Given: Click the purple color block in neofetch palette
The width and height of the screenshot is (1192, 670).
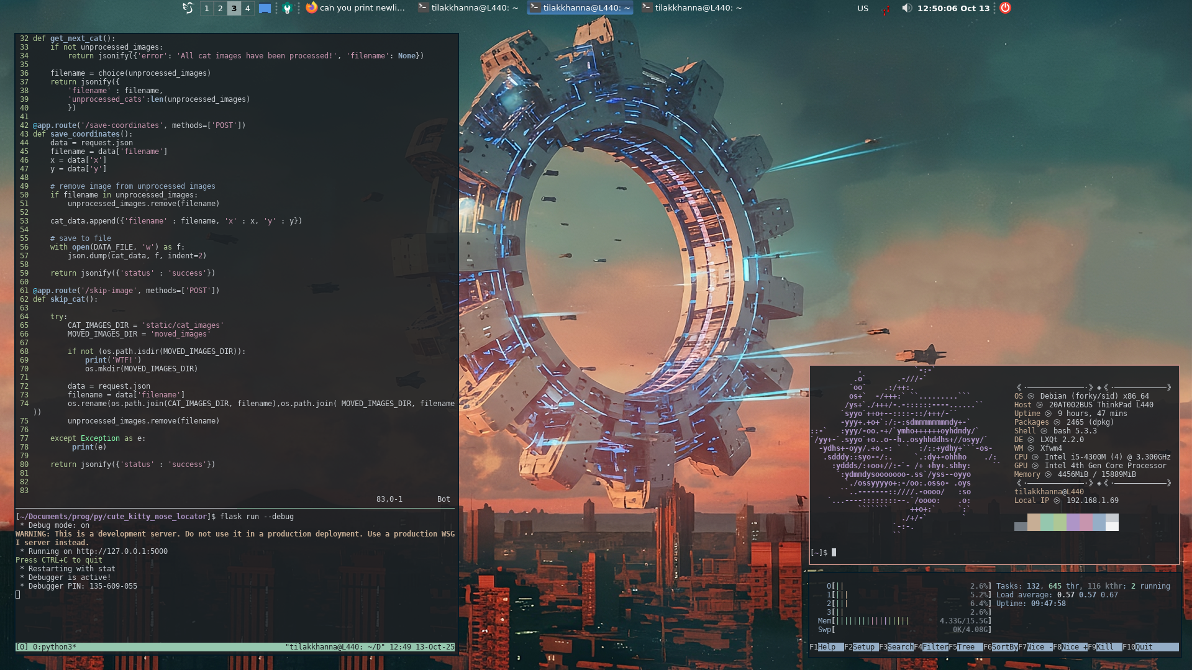Looking at the screenshot, I should [x=1073, y=522].
